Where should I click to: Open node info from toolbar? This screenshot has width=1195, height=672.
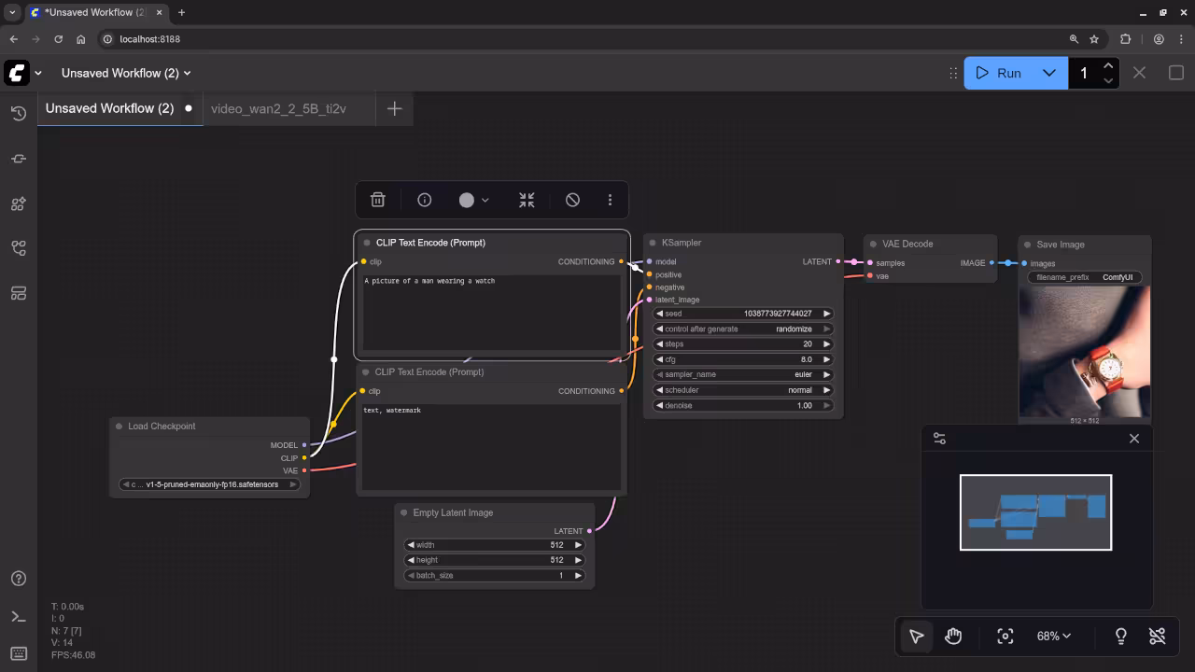(424, 200)
